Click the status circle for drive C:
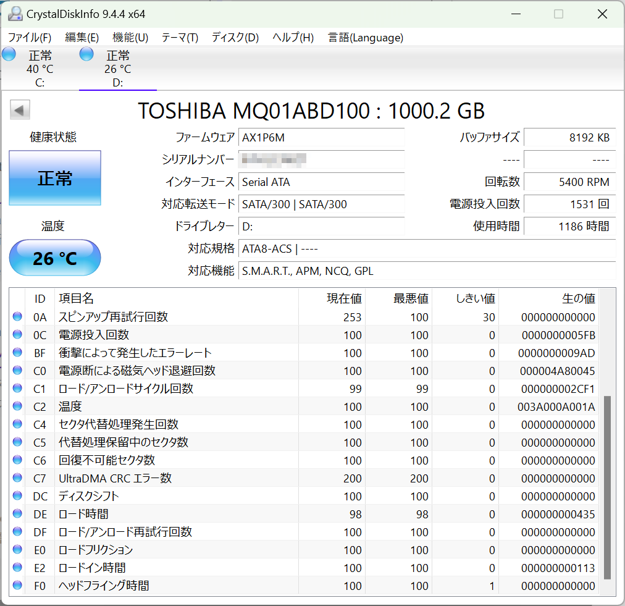 click(x=9, y=54)
